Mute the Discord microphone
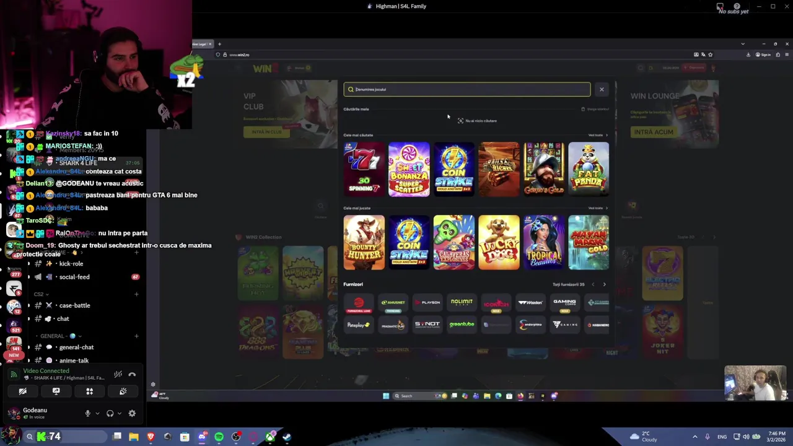 [x=87, y=414]
